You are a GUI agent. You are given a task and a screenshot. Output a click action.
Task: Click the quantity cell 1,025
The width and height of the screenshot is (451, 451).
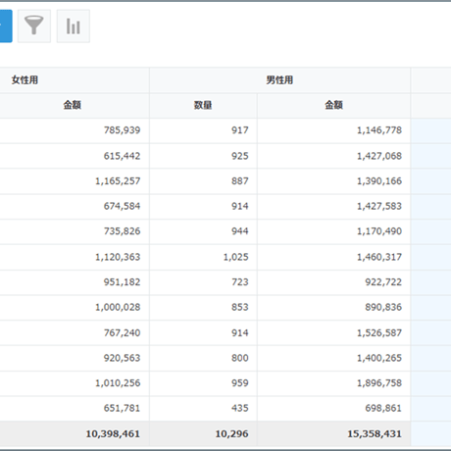click(203, 257)
